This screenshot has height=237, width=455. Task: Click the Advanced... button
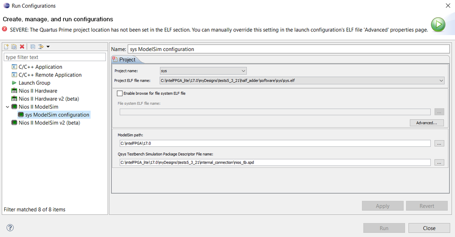426,123
